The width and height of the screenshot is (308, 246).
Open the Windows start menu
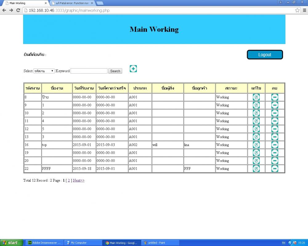(x=11, y=243)
